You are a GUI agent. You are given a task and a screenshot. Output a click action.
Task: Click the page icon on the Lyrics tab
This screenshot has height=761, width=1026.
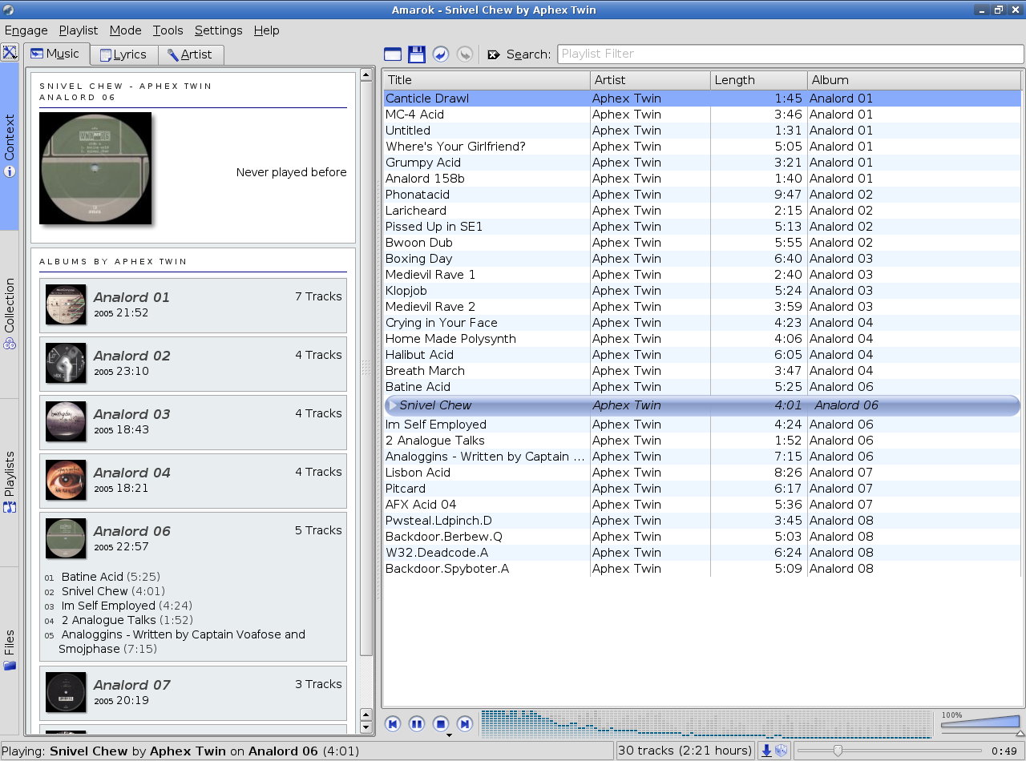click(x=105, y=54)
